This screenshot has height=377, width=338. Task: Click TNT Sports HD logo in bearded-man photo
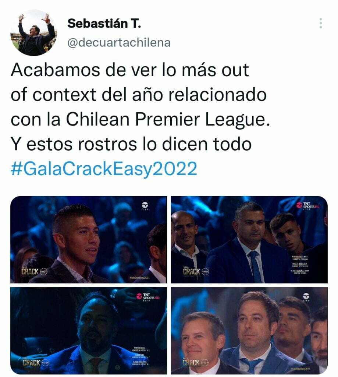point(148,297)
